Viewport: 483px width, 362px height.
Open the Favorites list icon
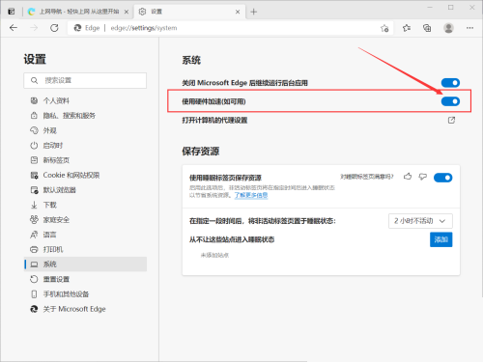pos(407,28)
